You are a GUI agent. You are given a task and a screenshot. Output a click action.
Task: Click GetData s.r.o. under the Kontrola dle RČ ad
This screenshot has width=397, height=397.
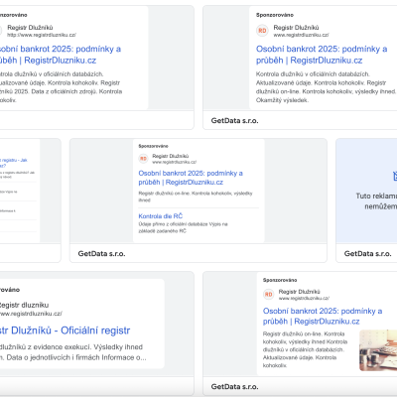click(101, 254)
